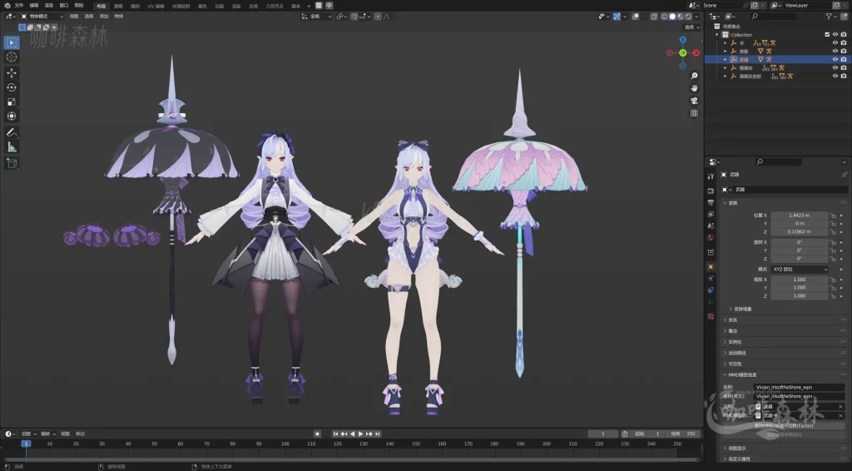Viewport: 852px width, 471px height.
Task: Play the animation forward
Action: click(x=360, y=434)
